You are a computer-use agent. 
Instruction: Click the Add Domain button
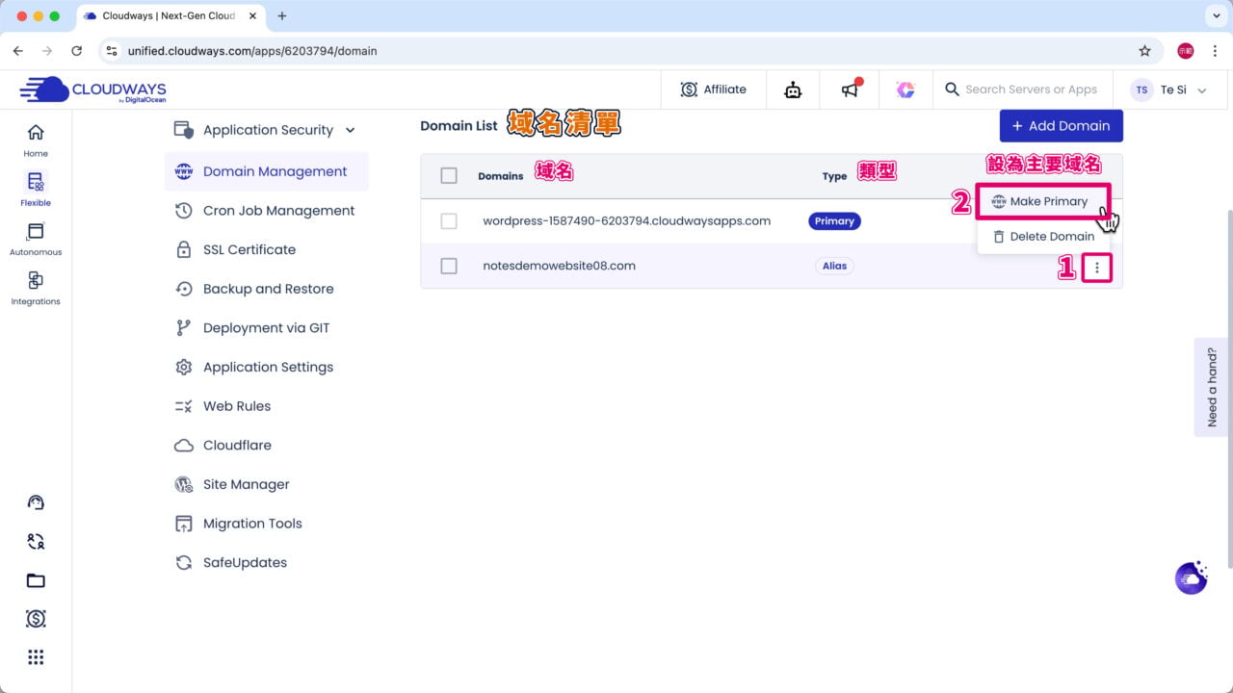[1061, 126]
